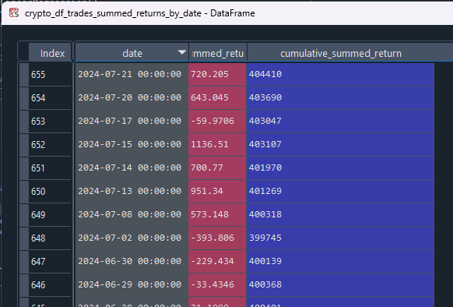Click date cell 2024-07-02 00:00:00
The width and height of the screenshot is (453, 307).
(132, 238)
